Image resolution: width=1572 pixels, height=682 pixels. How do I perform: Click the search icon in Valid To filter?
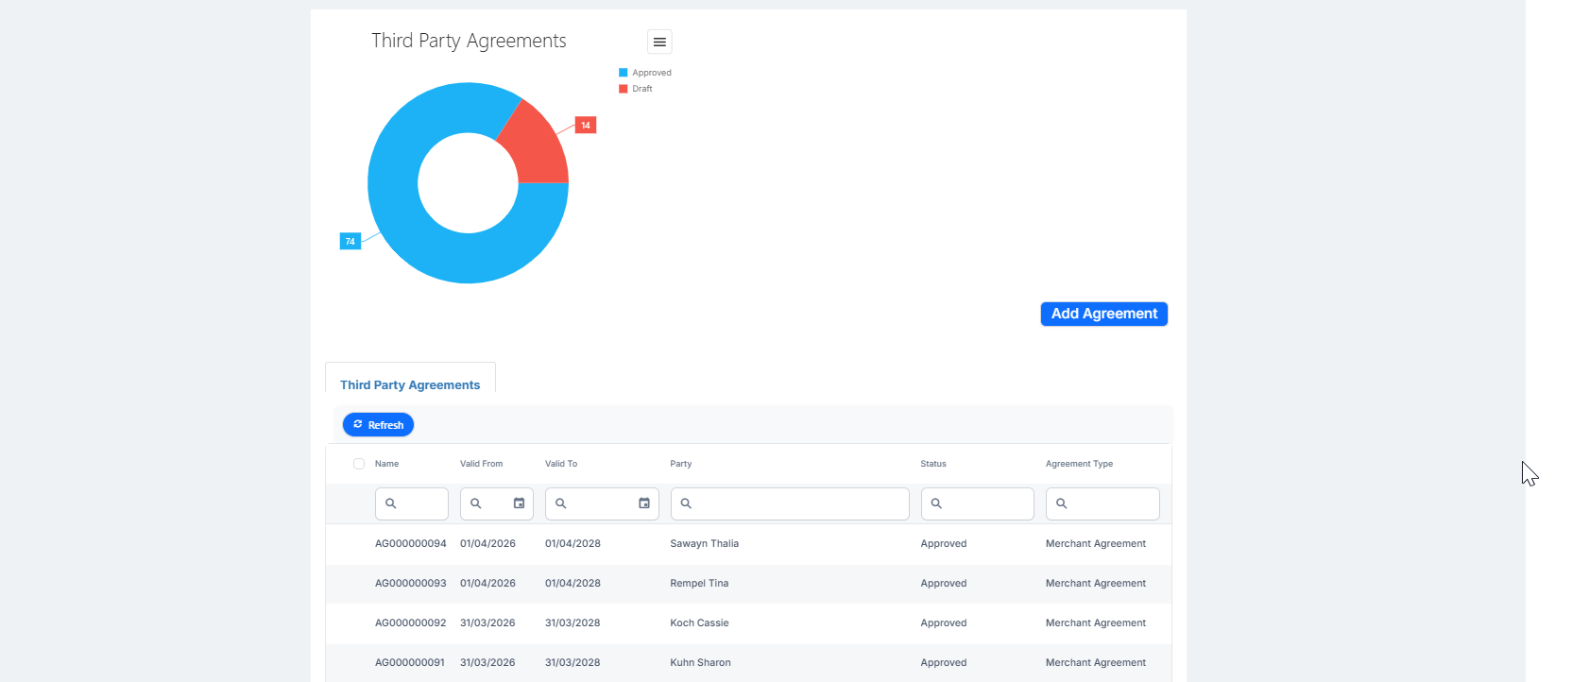561,503
